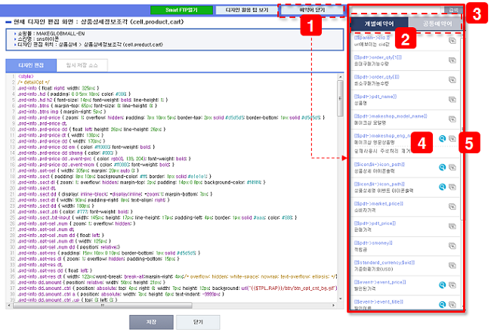Copy the order_qty{1} max quantity reserved word

pyautogui.click(x=452, y=60)
